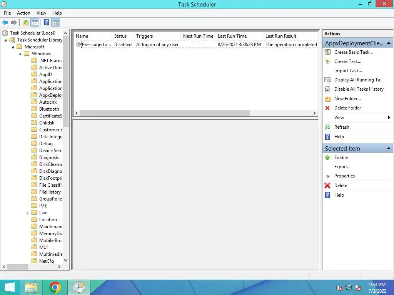Select the FileHistory folder
394x295 pixels.
pos(50,192)
